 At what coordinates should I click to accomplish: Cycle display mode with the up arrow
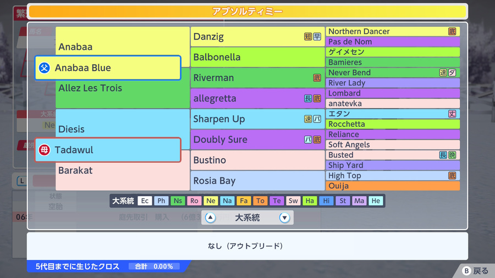click(210, 218)
